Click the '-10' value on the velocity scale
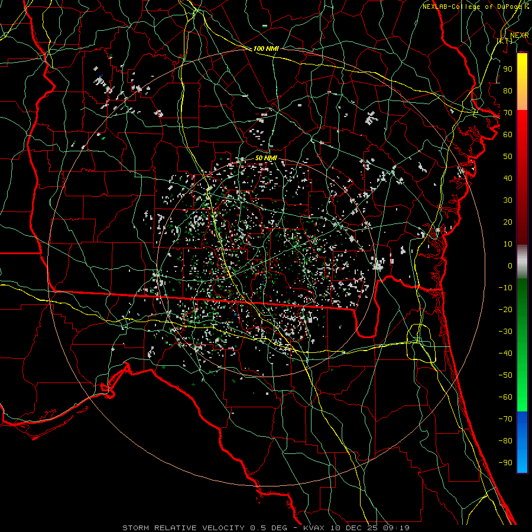The width and height of the screenshot is (532, 532). [505, 288]
